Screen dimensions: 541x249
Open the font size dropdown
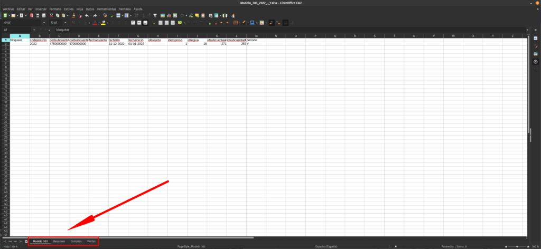(66, 23)
